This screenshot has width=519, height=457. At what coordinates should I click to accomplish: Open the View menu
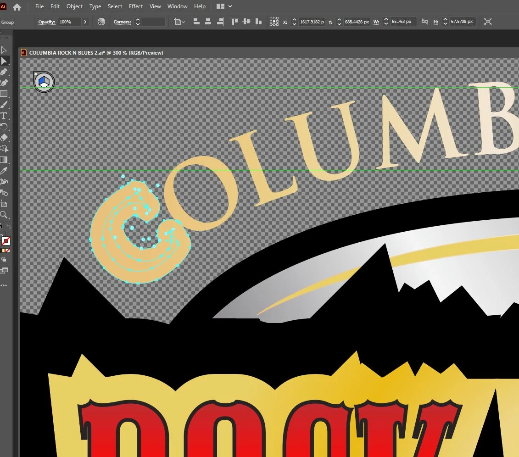coord(155,6)
